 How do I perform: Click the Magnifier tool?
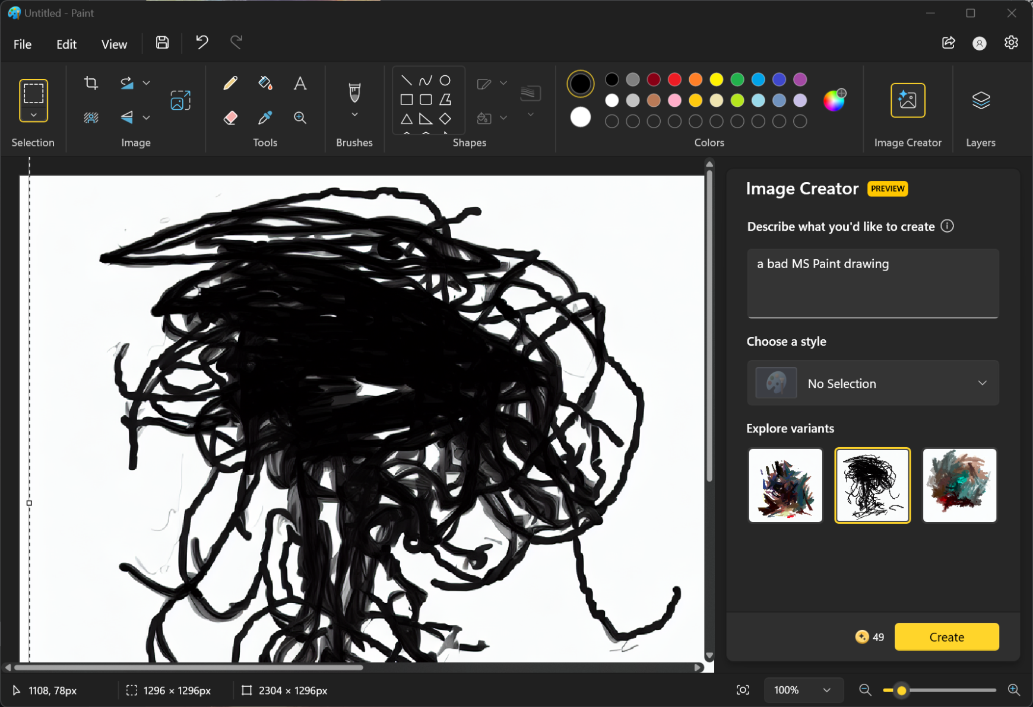click(x=300, y=117)
